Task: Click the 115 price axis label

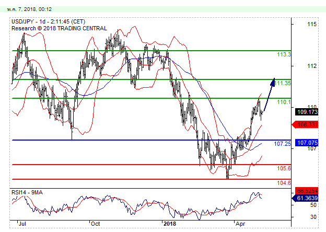Action: [312, 24]
